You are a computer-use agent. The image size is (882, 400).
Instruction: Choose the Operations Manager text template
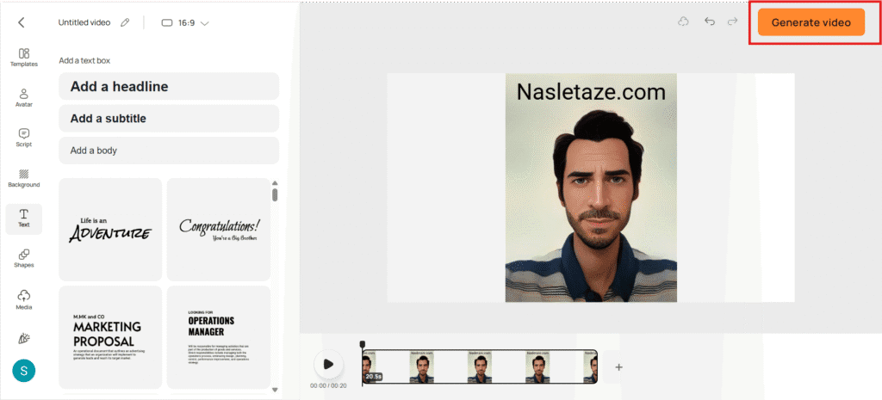(218, 337)
